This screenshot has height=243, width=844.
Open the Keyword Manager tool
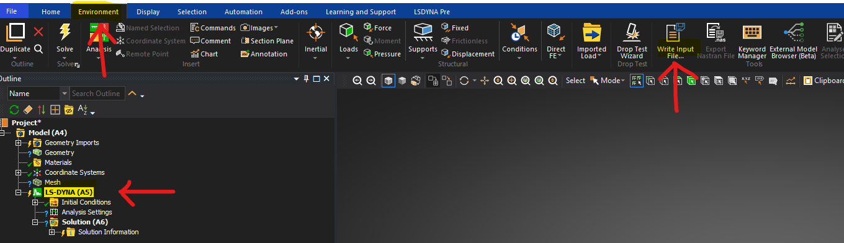click(752, 41)
